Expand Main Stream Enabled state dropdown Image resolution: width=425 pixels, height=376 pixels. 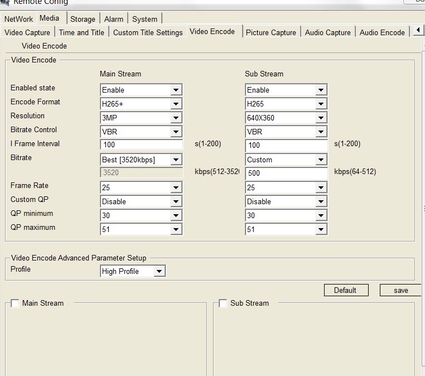click(141, 90)
